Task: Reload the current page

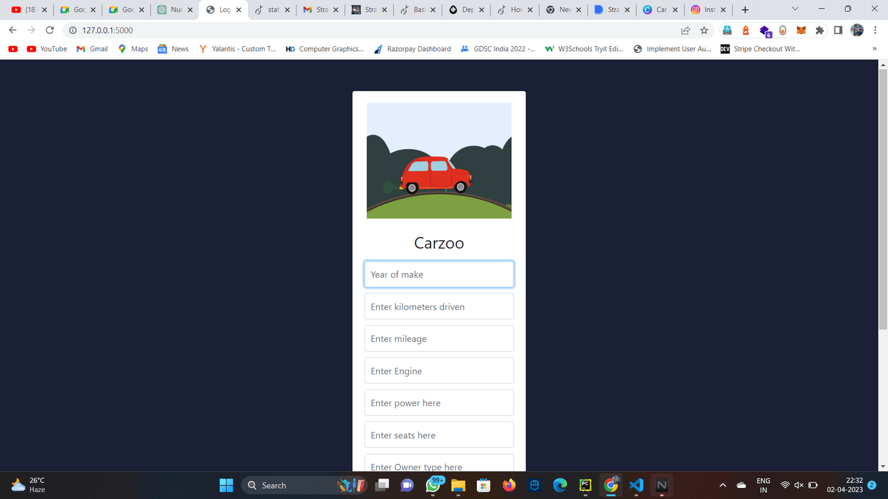Action: (50, 30)
